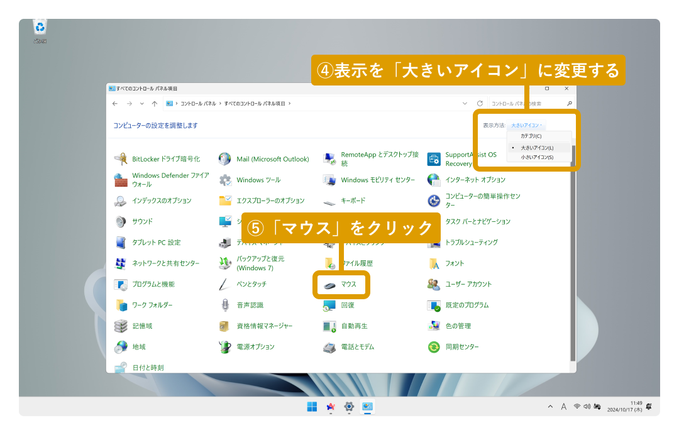The width and height of the screenshot is (679, 435).
Task: Open the インデックスのオプション icon
Action: (121, 201)
